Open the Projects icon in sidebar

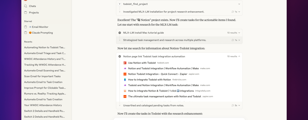point(26,13)
